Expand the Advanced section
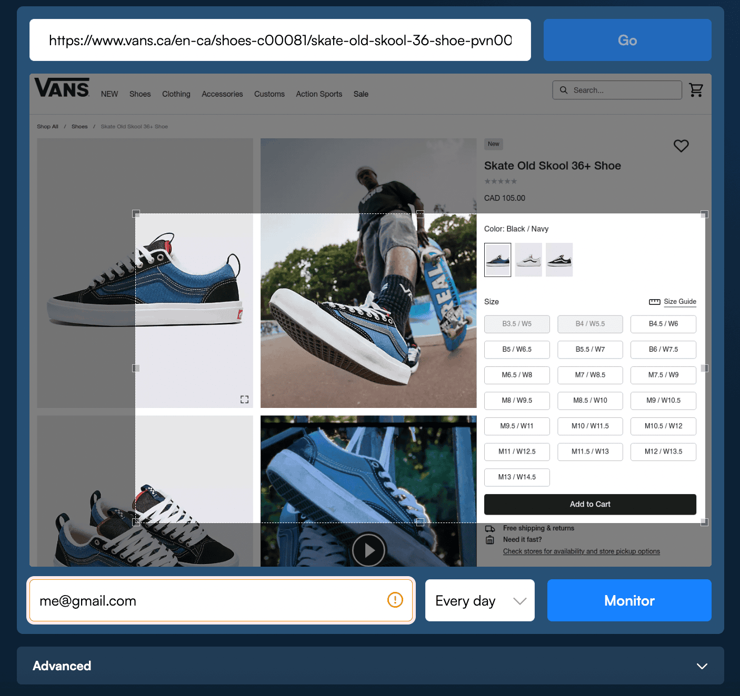This screenshot has height=696, width=740. pyautogui.click(x=371, y=666)
